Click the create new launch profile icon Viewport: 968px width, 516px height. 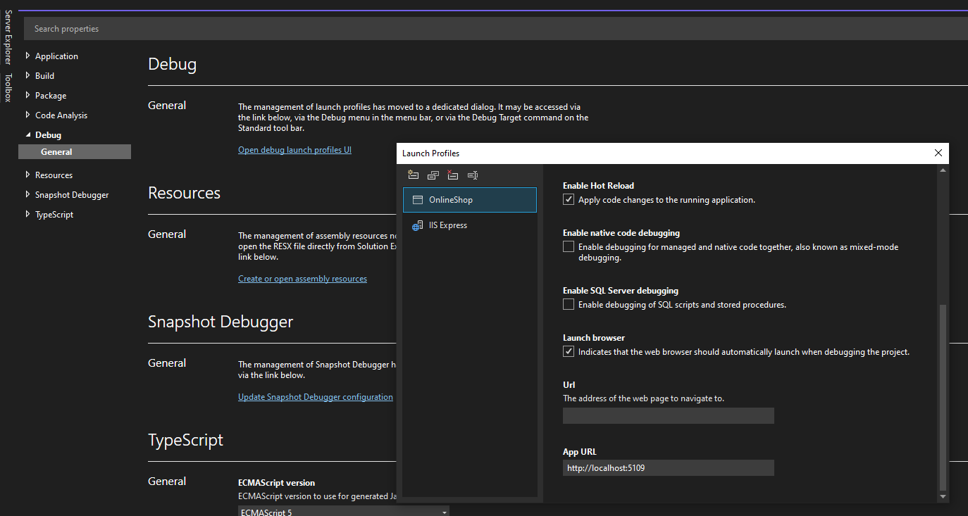click(414, 175)
